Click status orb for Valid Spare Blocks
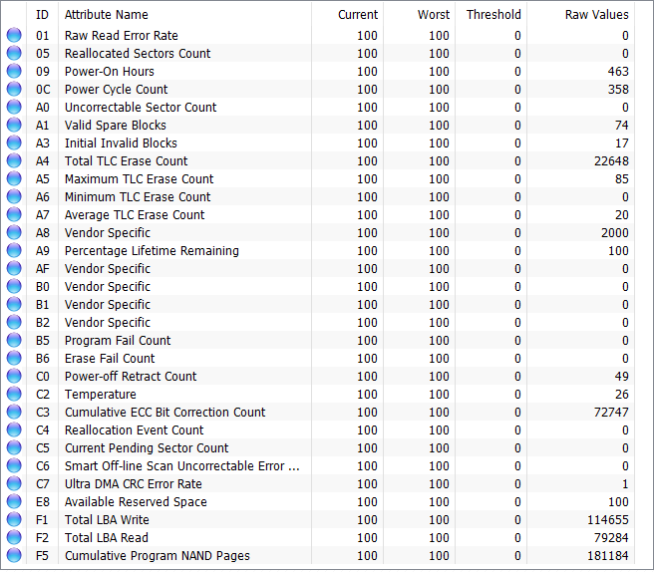 (14, 125)
